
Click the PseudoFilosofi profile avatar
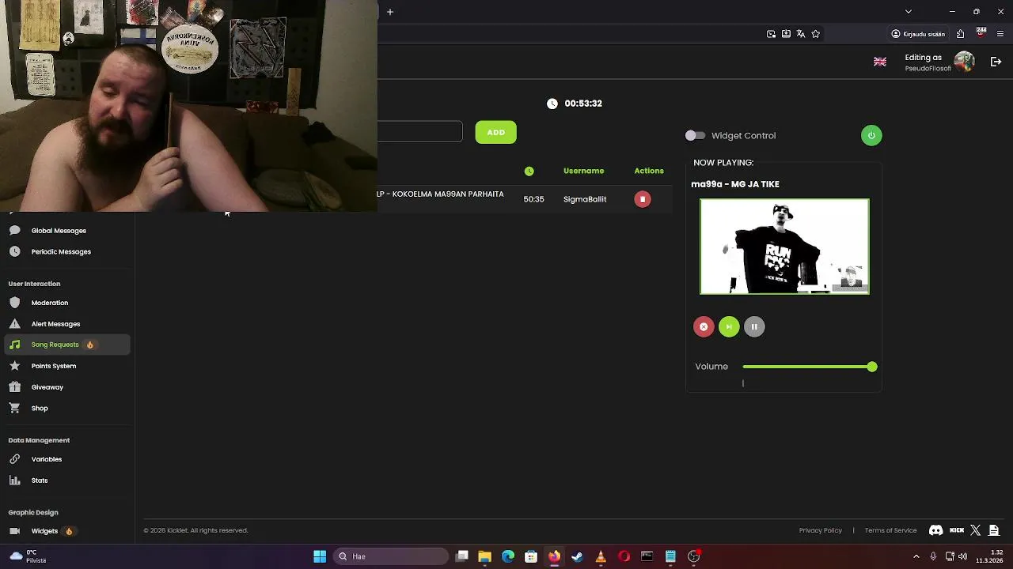click(964, 62)
